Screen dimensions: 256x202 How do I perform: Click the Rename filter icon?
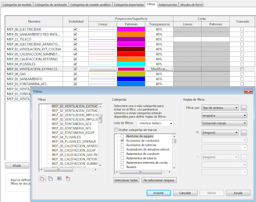pyautogui.click(x=59, y=178)
